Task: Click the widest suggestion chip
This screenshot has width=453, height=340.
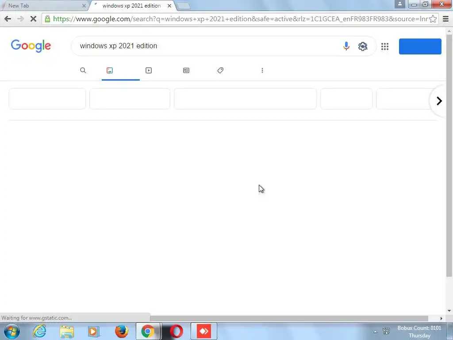Action: [245, 99]
